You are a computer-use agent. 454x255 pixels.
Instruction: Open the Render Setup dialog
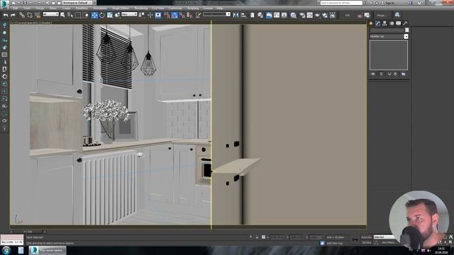click(302, 15)
